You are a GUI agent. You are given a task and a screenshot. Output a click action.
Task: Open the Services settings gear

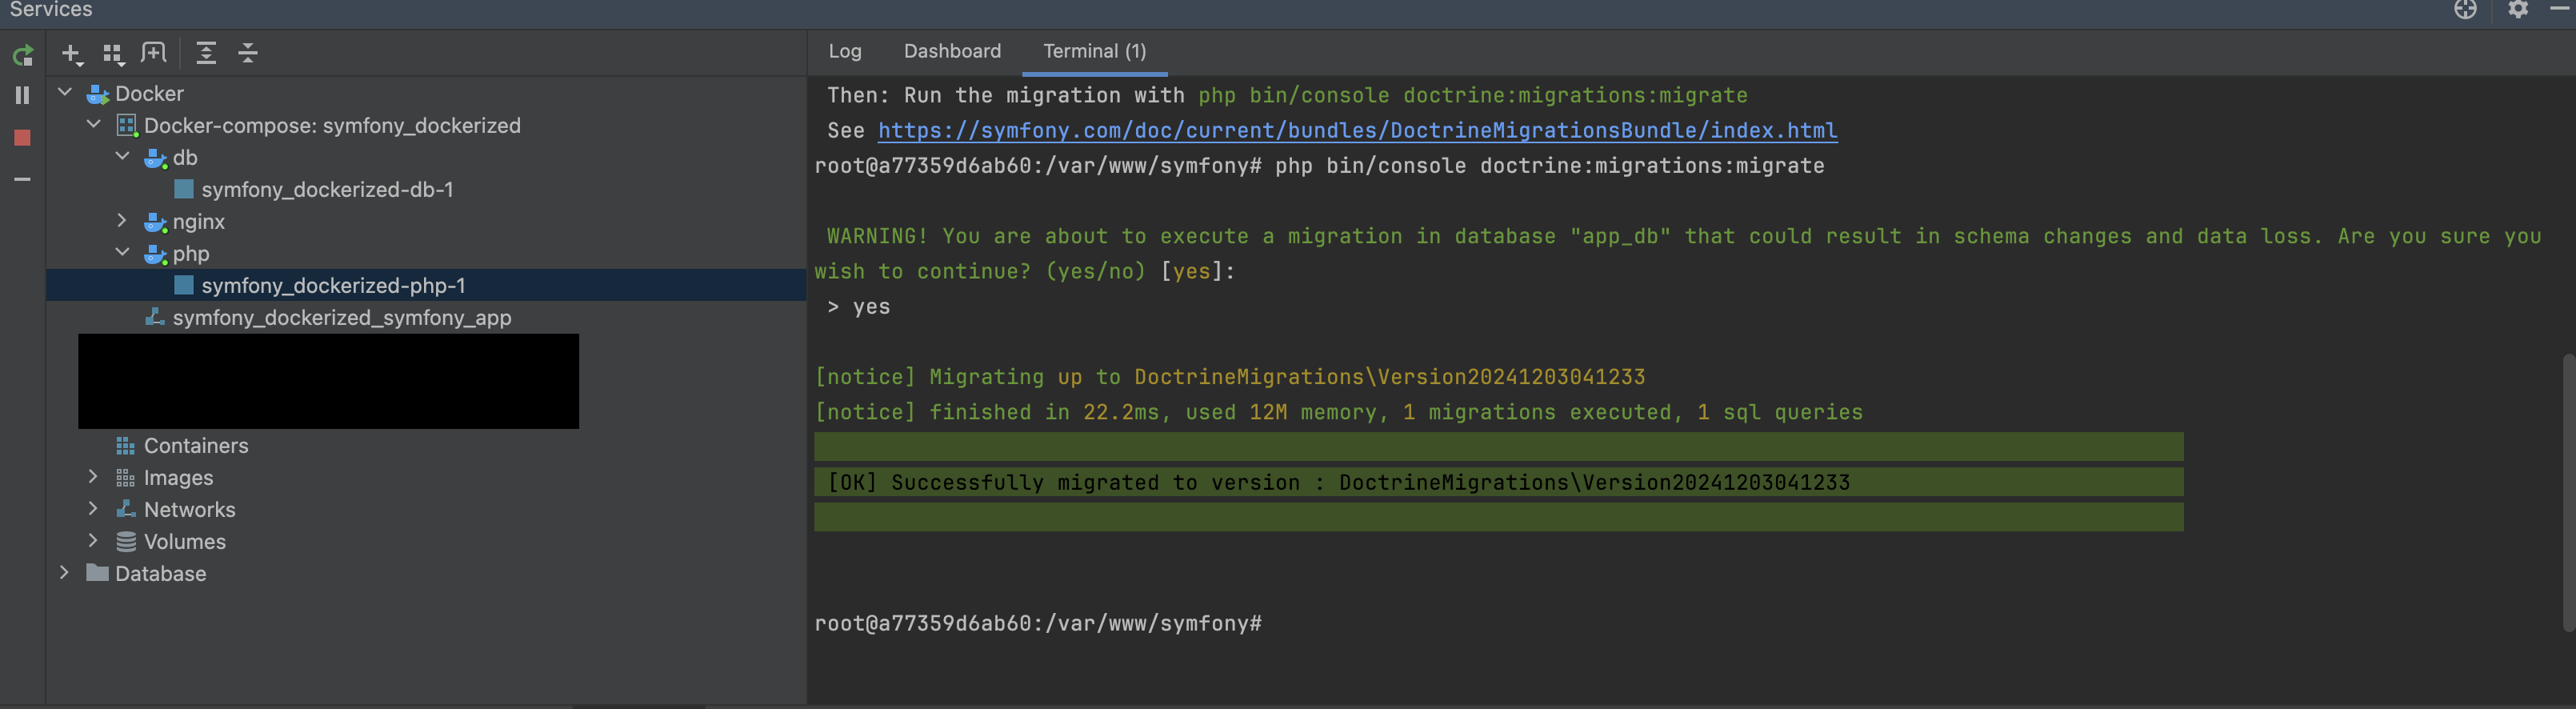tap(2518, 9)
